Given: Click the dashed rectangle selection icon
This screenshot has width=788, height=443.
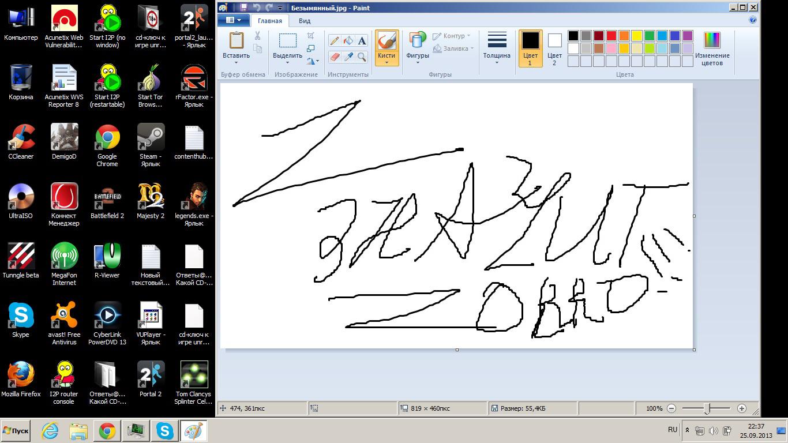Looking at the screenshot, I should tap(287, 40).
